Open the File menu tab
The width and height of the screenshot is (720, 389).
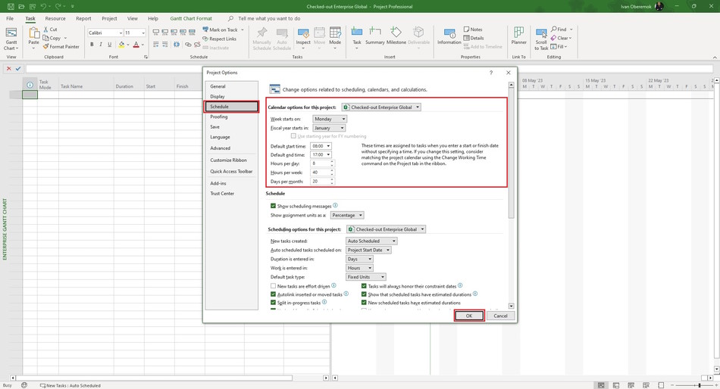tap(10, 18)
